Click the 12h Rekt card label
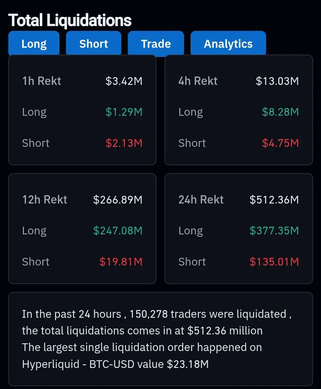 click(x=45, y=200)
